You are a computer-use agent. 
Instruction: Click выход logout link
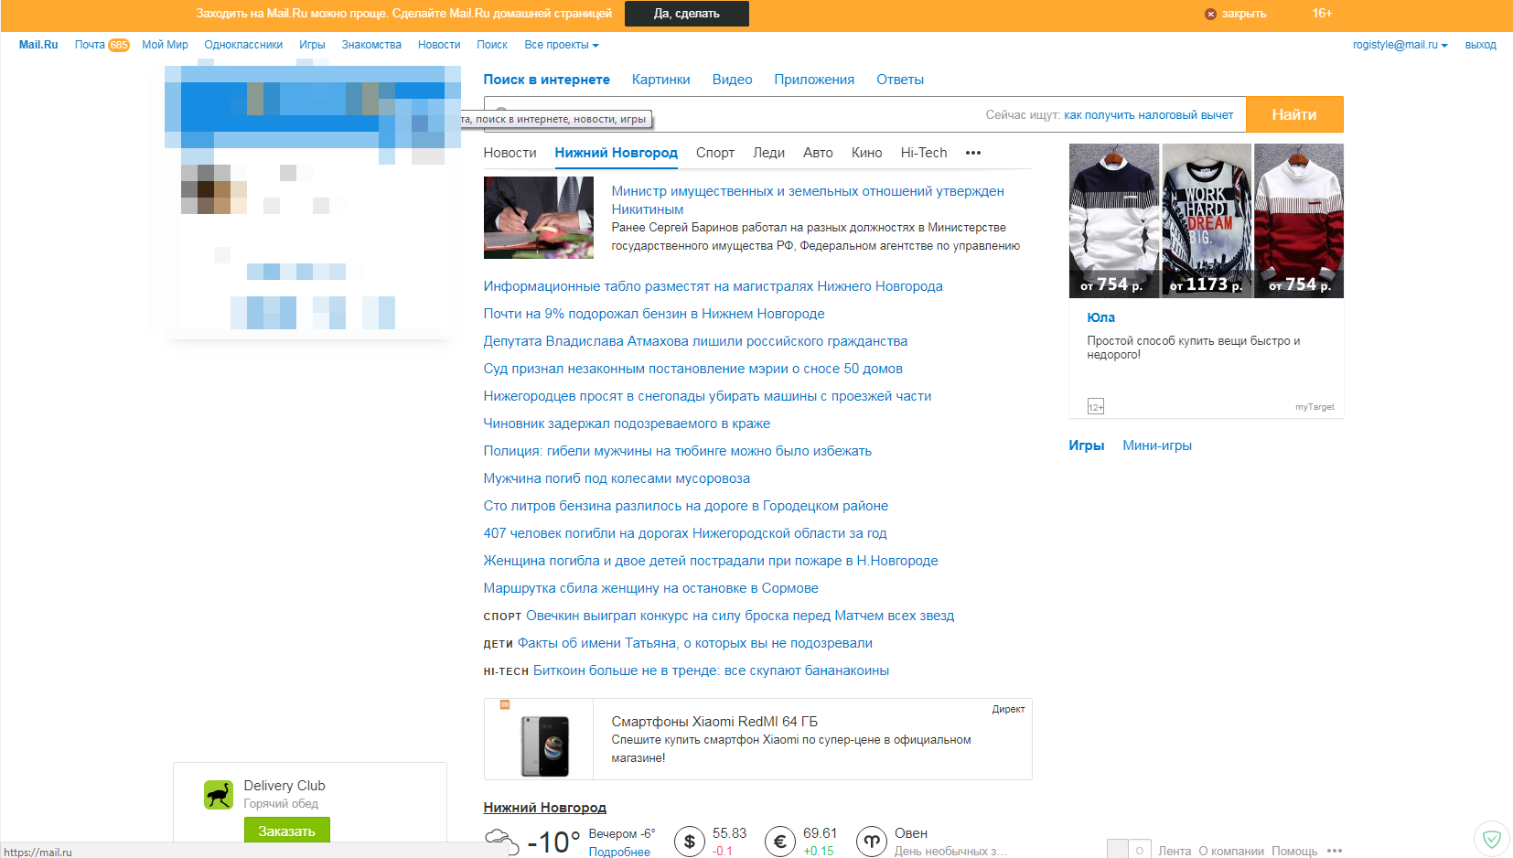(1480, 45)
